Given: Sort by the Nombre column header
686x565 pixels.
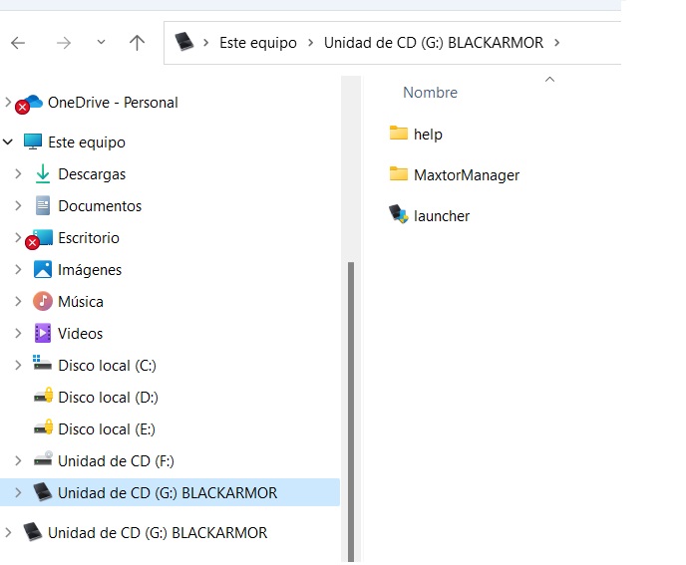Looking at the screenshot, I should click(x=430, y=93).
